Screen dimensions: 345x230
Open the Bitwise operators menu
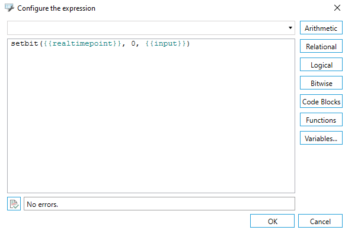point(321,83)
